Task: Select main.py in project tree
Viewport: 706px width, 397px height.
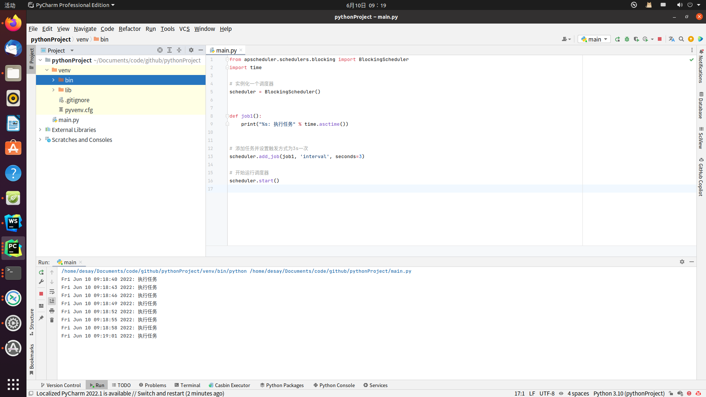Action: (68, 120)
